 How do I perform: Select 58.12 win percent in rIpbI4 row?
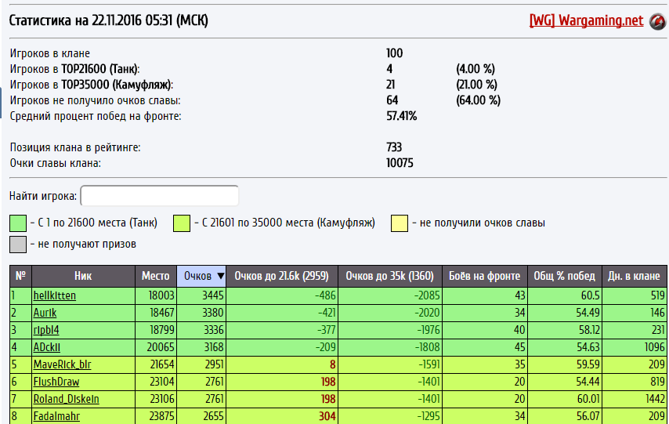pyautogui.click(x=589, y=330)
